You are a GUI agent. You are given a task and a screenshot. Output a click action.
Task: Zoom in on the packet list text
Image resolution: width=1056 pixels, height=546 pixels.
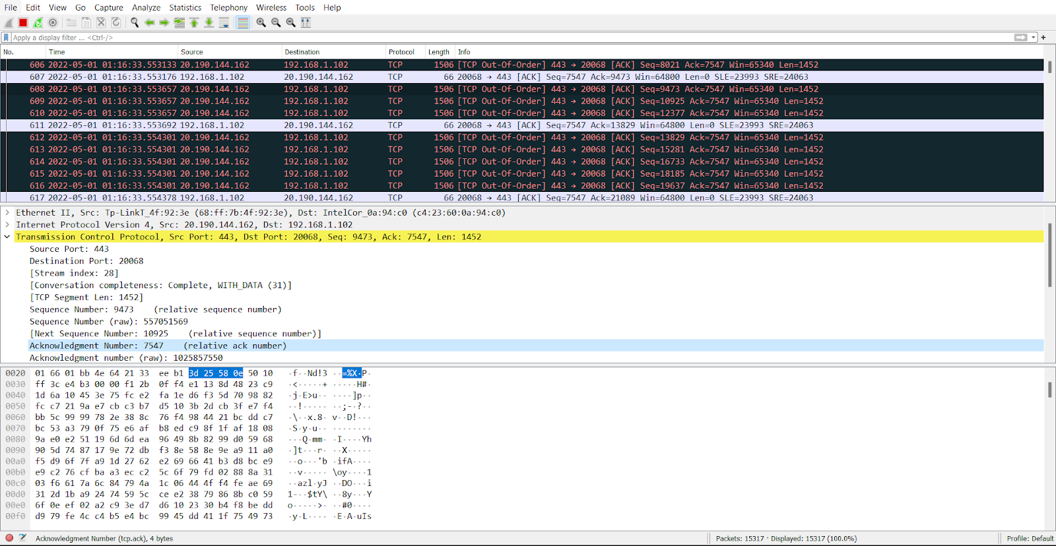tap(261, 22)
